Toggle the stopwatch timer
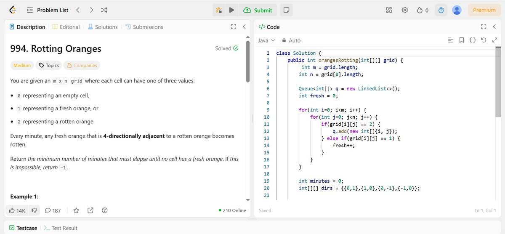The width and height of the screenshot is (505, 234). (441, 10)
